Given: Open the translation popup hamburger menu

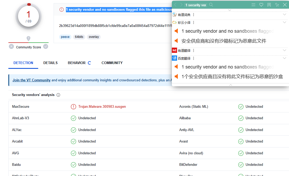Looking at the screenshot, I should 253,5.
